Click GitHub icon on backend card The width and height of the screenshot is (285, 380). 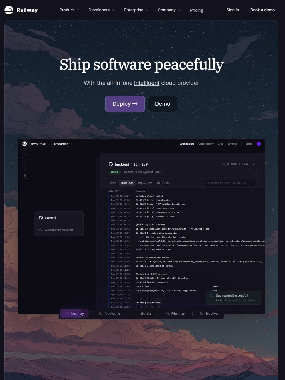tap(41, 218)
